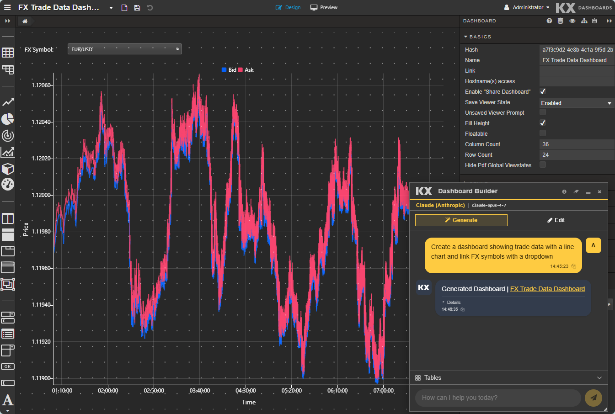The image size is (615, 414).
Task: Show more components at sidebar bottom
Action: (x=8, y=411)
